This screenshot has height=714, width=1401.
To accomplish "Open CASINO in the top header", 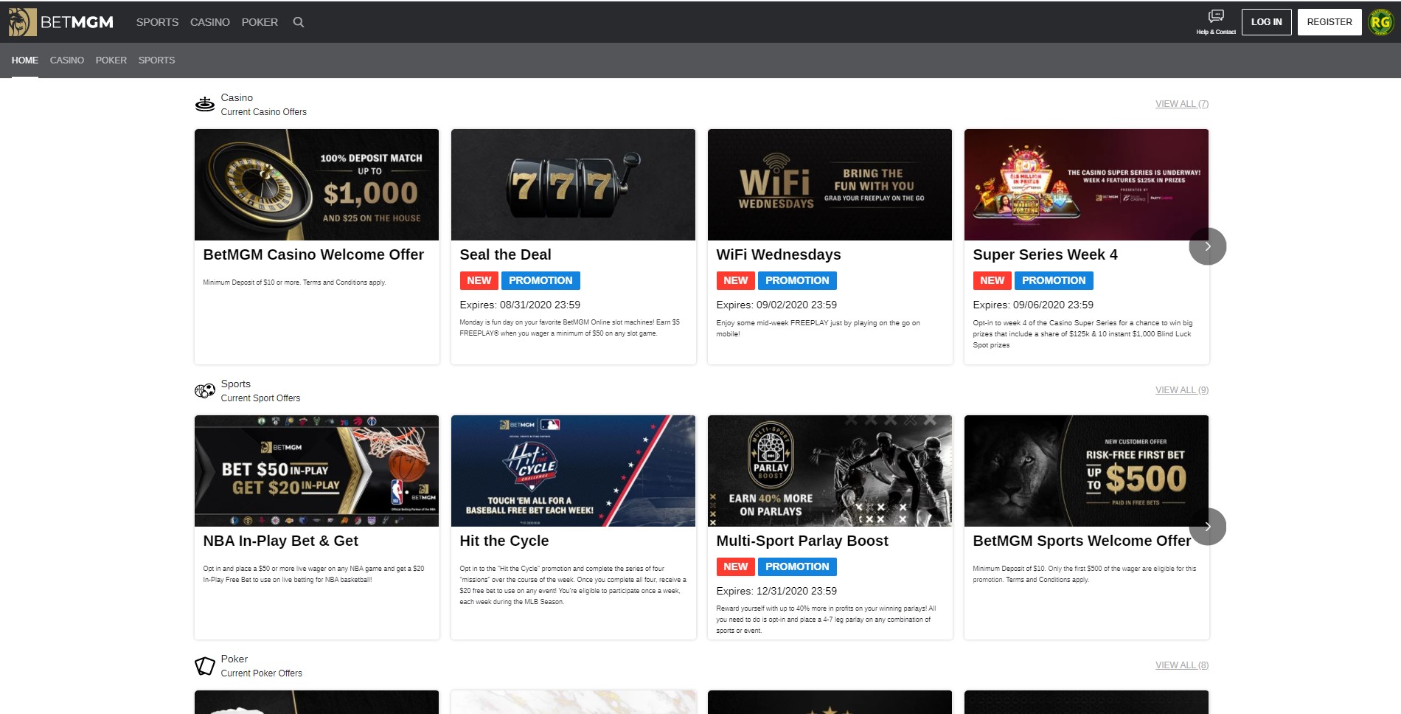I will [210, 22].
